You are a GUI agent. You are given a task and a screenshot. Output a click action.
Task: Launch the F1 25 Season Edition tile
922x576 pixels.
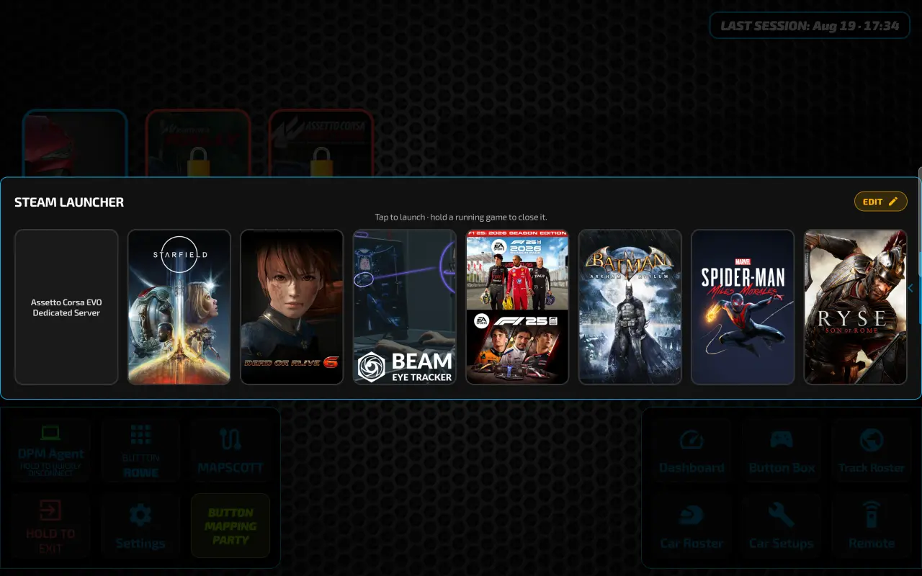(x=517, y=307)
